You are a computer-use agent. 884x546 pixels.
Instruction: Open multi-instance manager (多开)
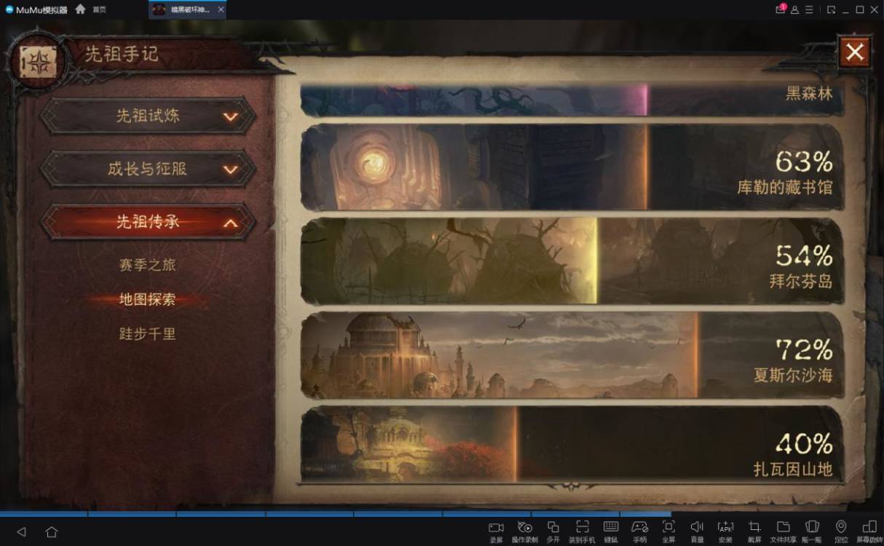[x=553, y=531]
